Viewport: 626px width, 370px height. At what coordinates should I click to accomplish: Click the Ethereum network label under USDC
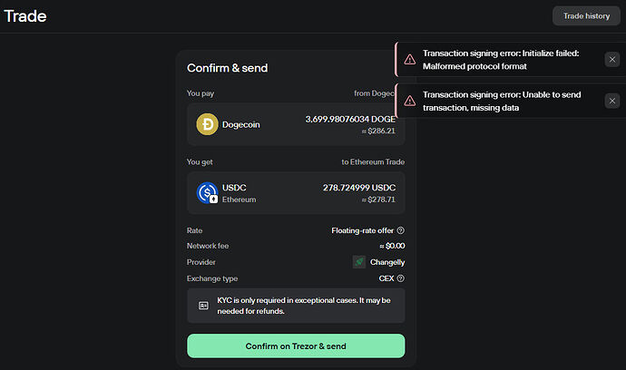(x=239, y=200)
